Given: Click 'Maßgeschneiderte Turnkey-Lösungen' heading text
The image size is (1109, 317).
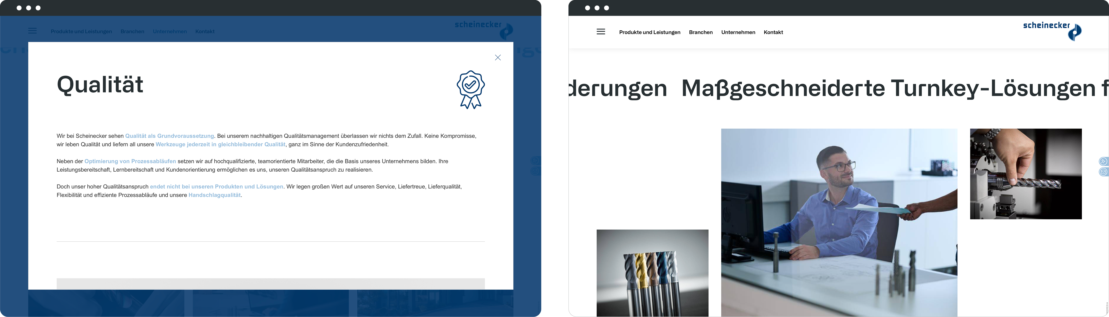Looking at the screenshot, I should tap(889, 89).
